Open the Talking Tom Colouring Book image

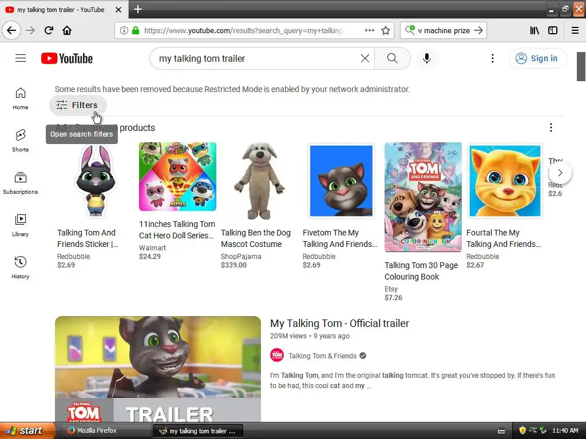click(423, 197)
